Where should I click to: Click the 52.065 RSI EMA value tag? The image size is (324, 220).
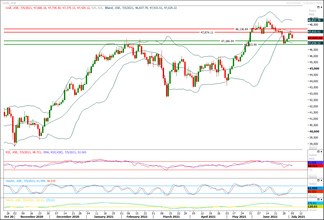315,162
